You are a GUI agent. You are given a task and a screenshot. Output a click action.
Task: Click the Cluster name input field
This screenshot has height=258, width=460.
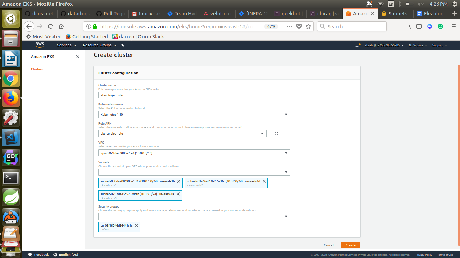pyautogui.click(x=194, y=95)
